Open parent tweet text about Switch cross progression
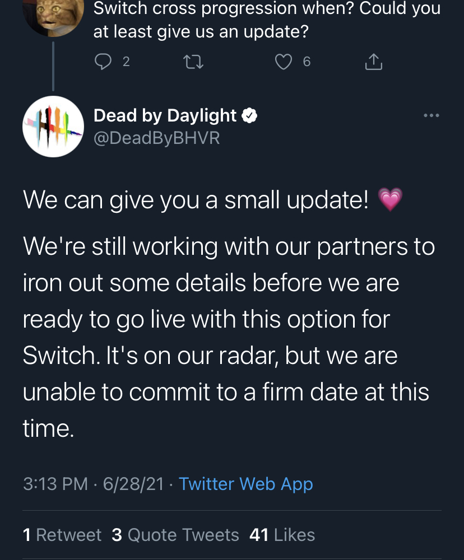 tap(267, 20)
